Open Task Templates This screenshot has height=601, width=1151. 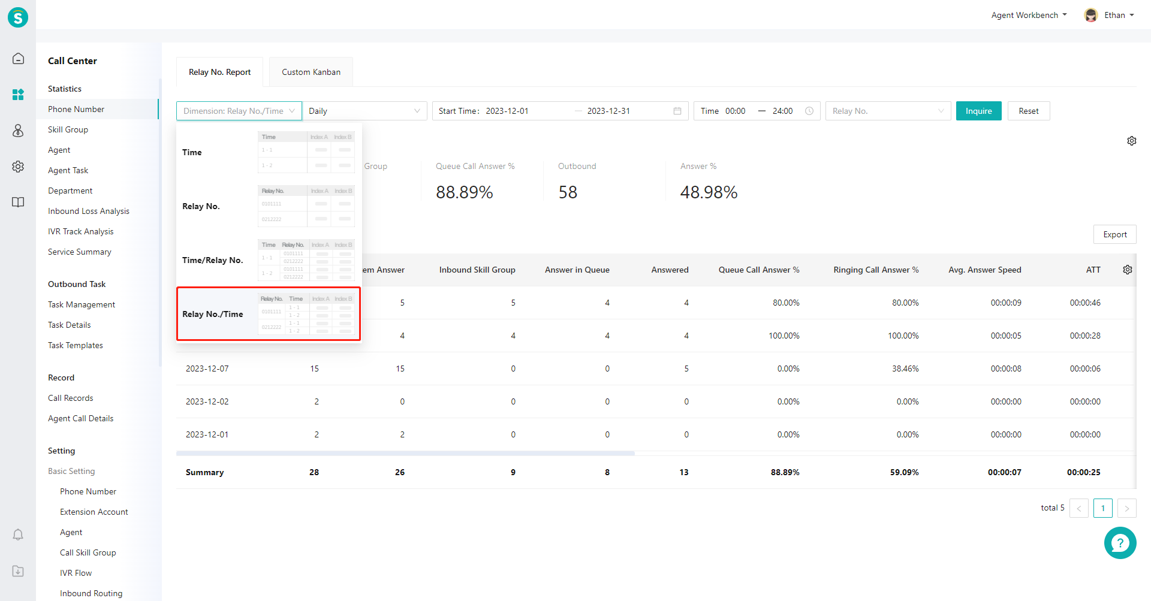pos(76,345)
